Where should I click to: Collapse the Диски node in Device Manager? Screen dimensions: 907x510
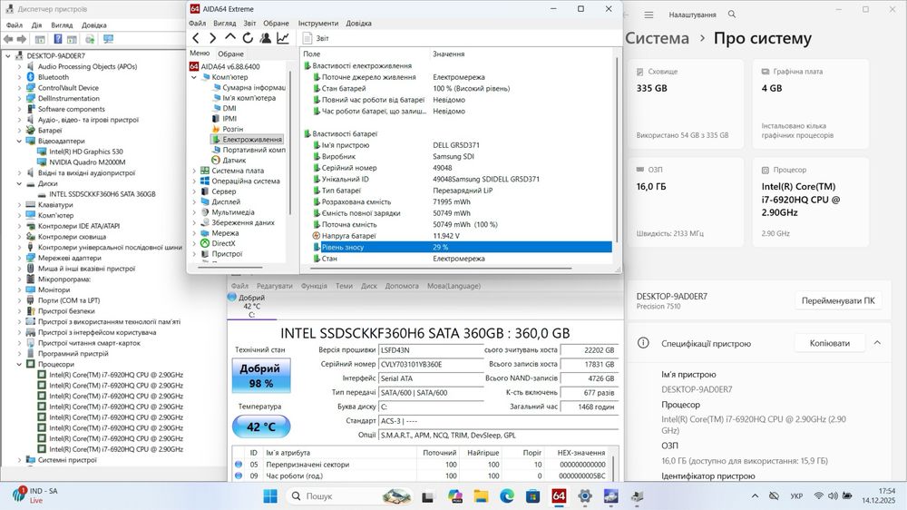pyautogui.click(x=19, y=183)
